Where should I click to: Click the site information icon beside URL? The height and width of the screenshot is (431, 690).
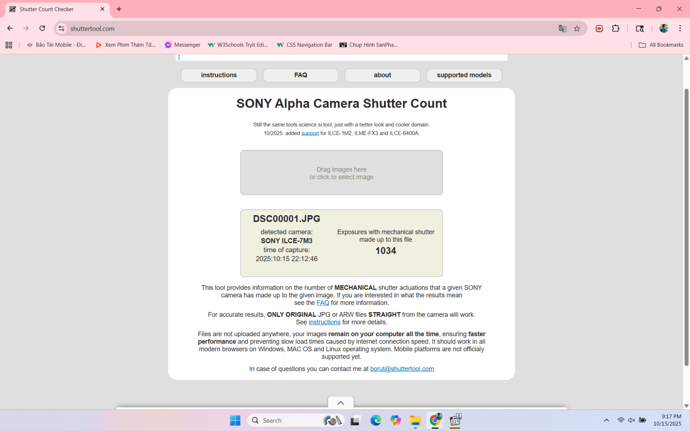(62, 28)
